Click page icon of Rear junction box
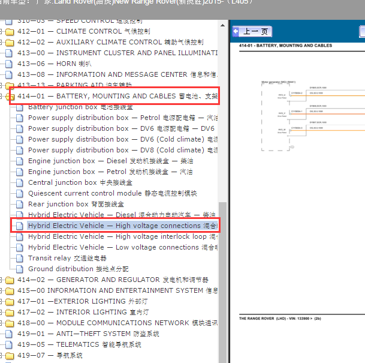 point(20,205)
